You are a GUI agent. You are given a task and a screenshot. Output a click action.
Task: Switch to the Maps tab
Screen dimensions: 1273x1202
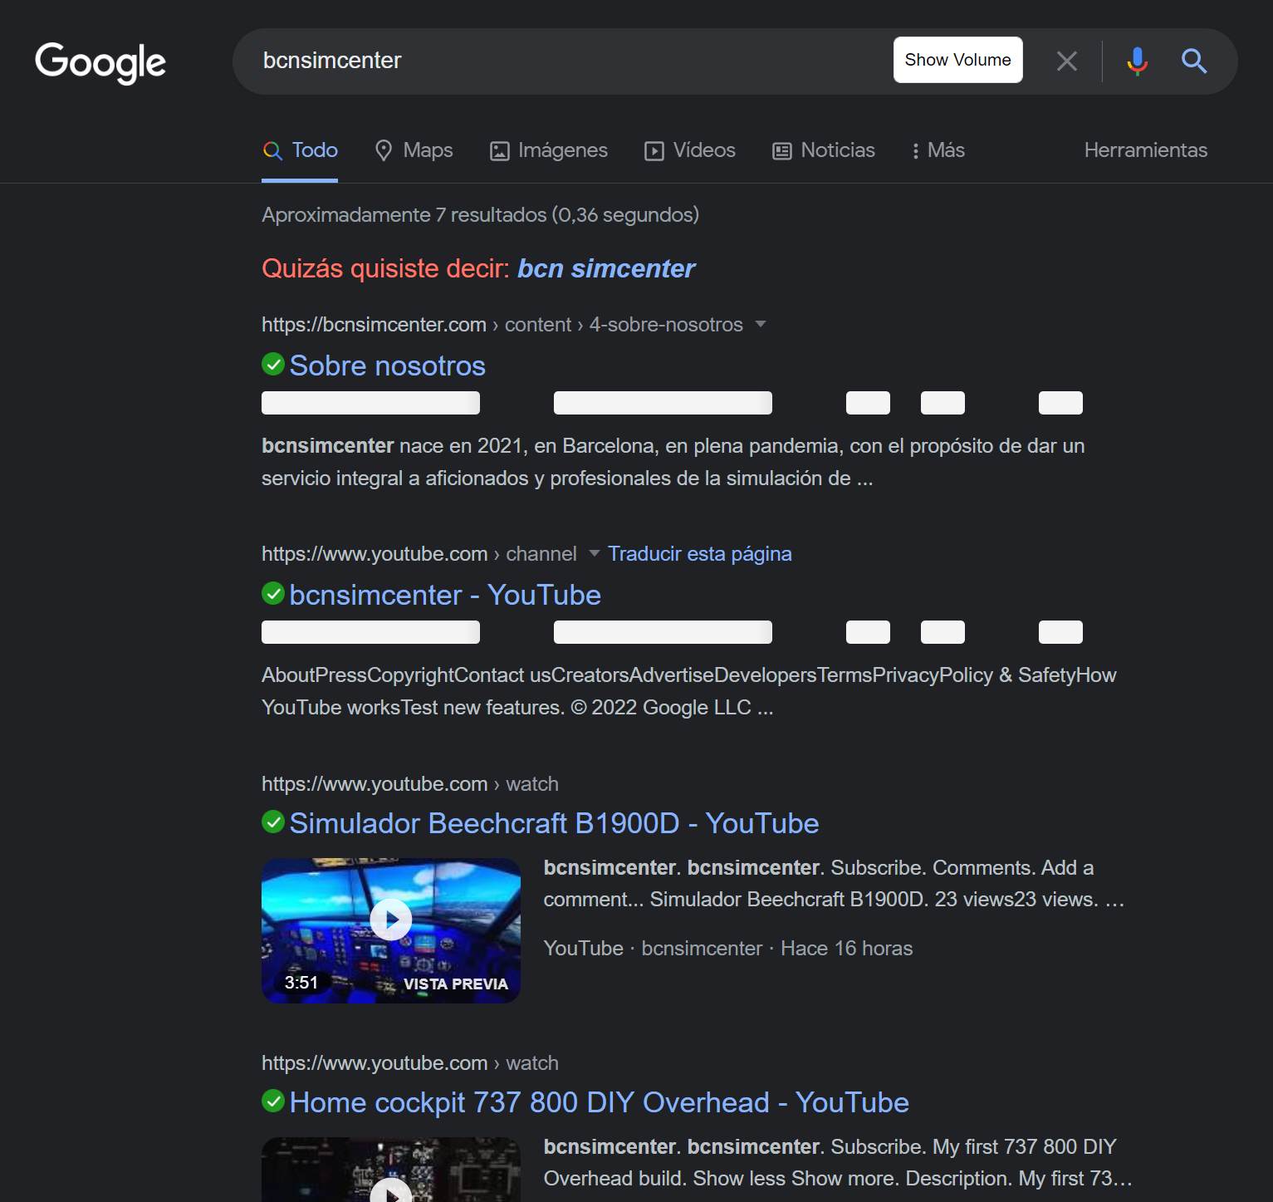pyautogui.click(x=414, y=150)
